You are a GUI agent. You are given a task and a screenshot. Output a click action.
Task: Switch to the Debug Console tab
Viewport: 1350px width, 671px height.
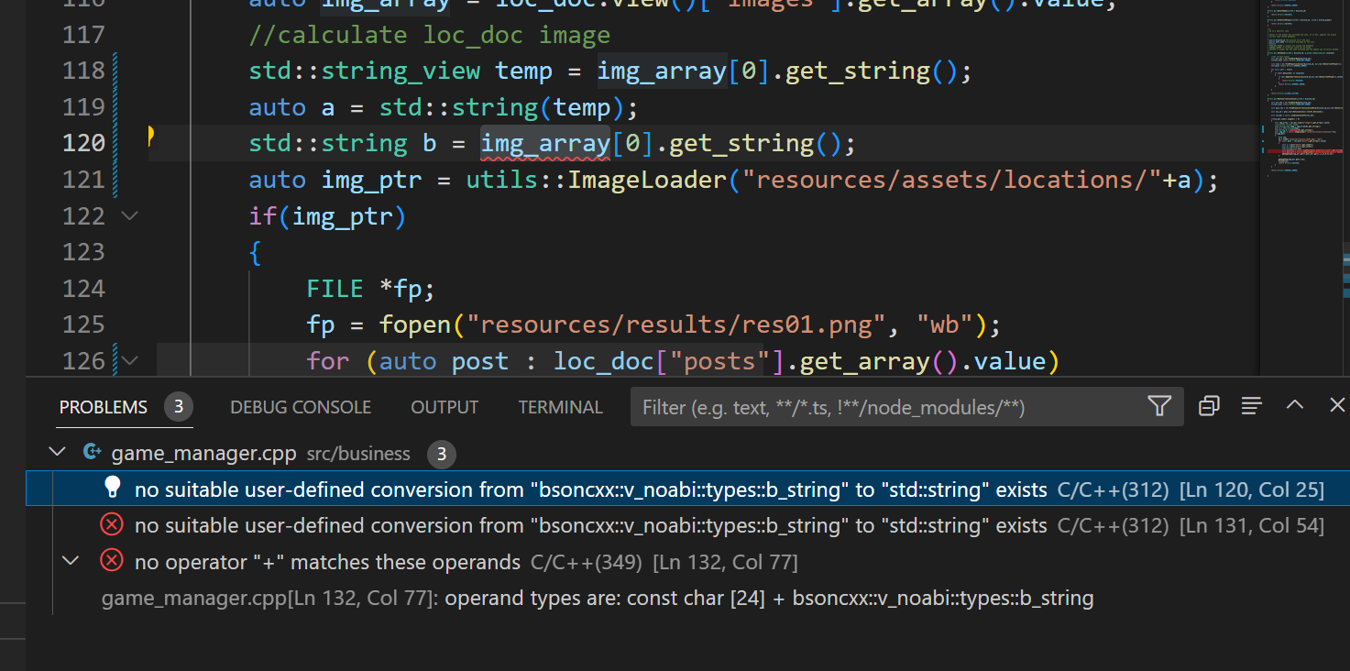(300, 407)
